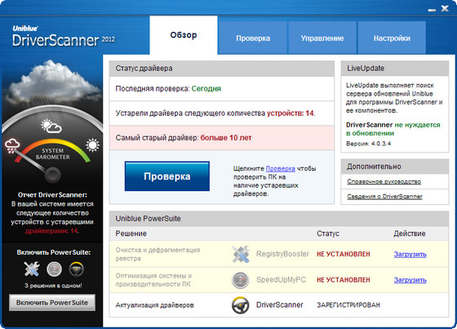This screenshot has width=457, height=329.
Task: Click the SpeedUpMyPC product name
Action: tap(281, 280)
